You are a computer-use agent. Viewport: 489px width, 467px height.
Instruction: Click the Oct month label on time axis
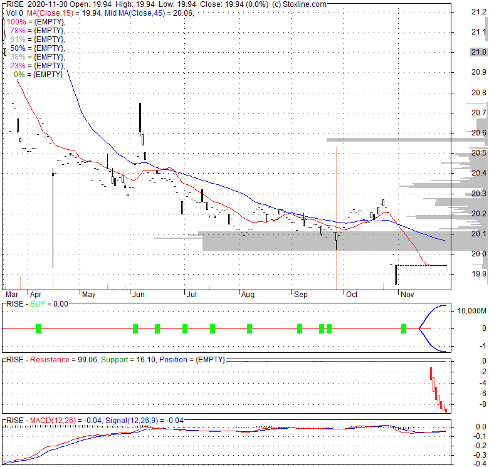pos(352,295)
